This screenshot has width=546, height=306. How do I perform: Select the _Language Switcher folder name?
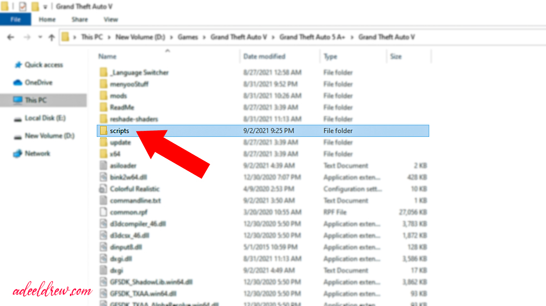click(x=140, y=72)
